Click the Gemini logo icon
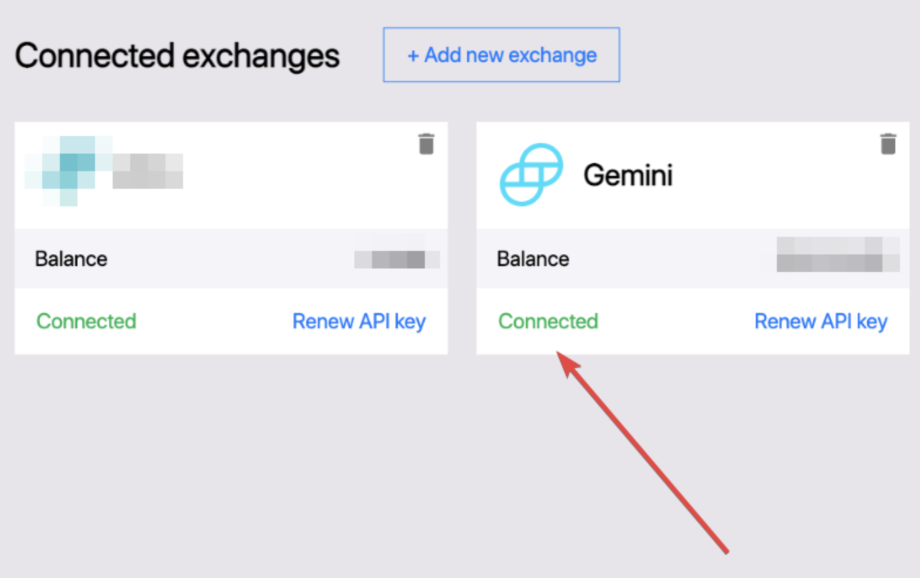Viewport: 920px width, 578px height. tap(531, 175)
